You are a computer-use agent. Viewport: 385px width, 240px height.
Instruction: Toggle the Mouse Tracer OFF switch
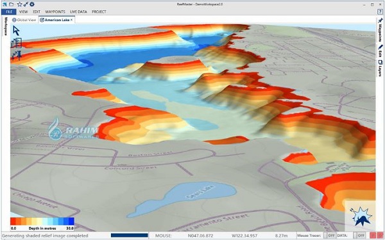click(329, 236)
